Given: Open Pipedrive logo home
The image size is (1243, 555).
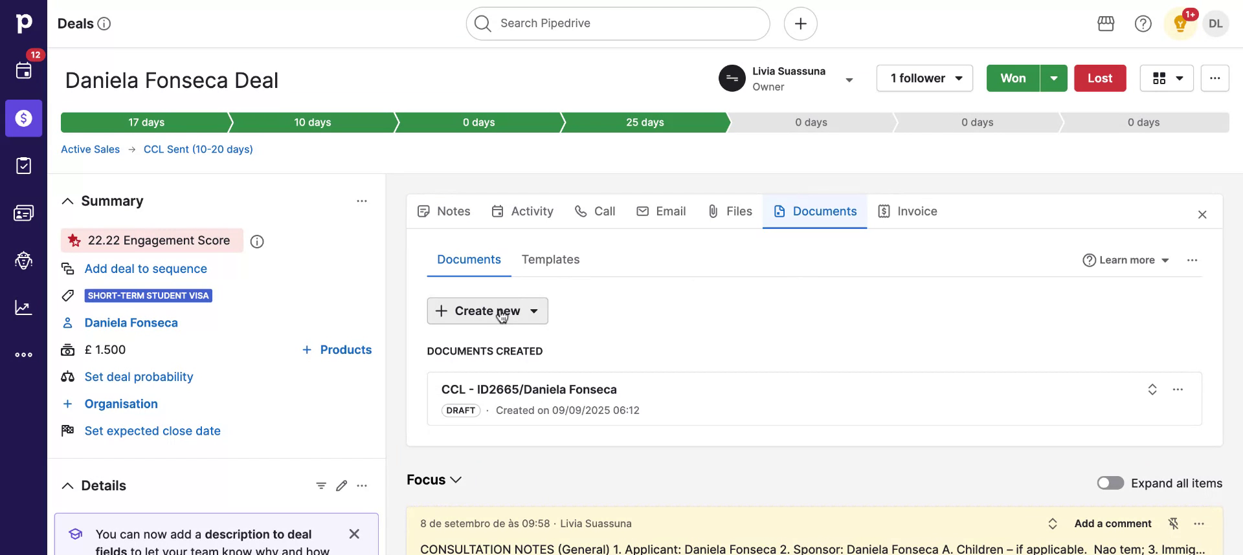Looking at the screenshot, I should [x=23, y=23].
